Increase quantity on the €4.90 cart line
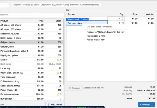157x108 pixels. pos(123,18)
